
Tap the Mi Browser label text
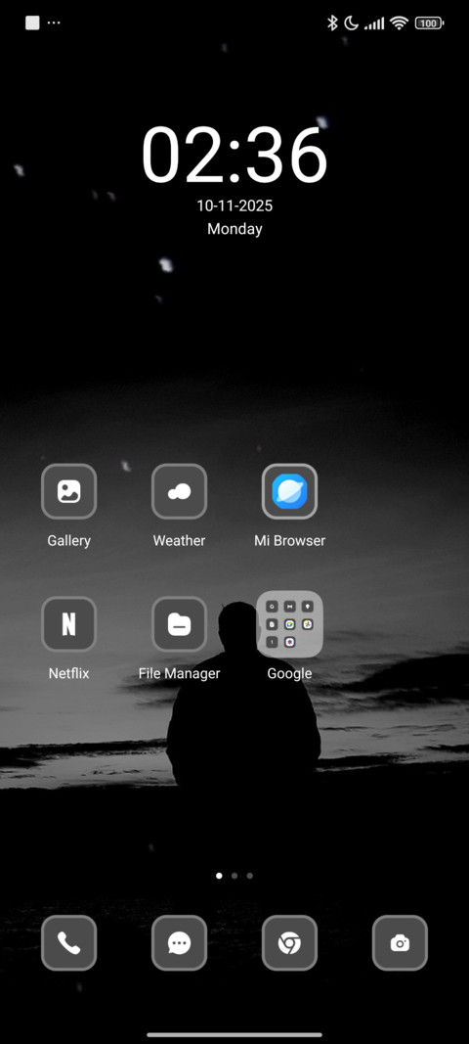289,541
